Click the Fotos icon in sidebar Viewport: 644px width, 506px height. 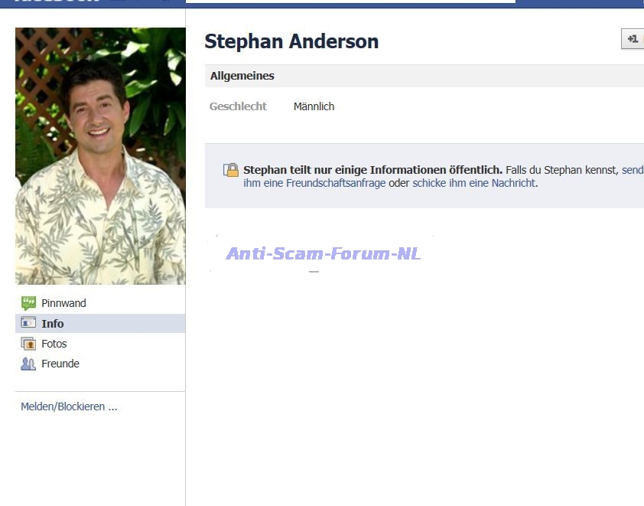click(x=28, y=344)
